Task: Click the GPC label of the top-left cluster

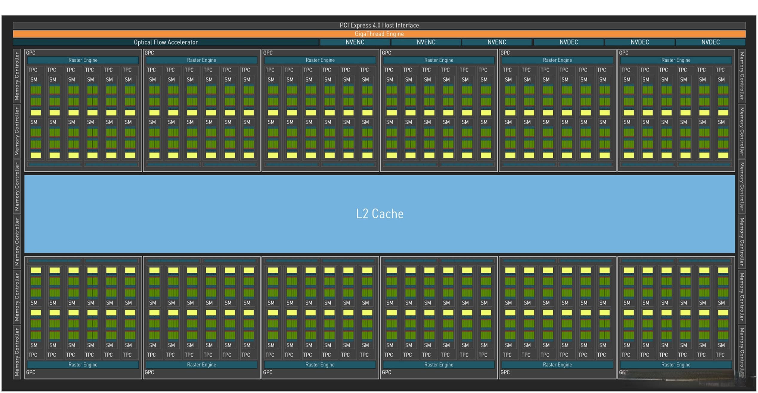Action: tap(31, 53)
